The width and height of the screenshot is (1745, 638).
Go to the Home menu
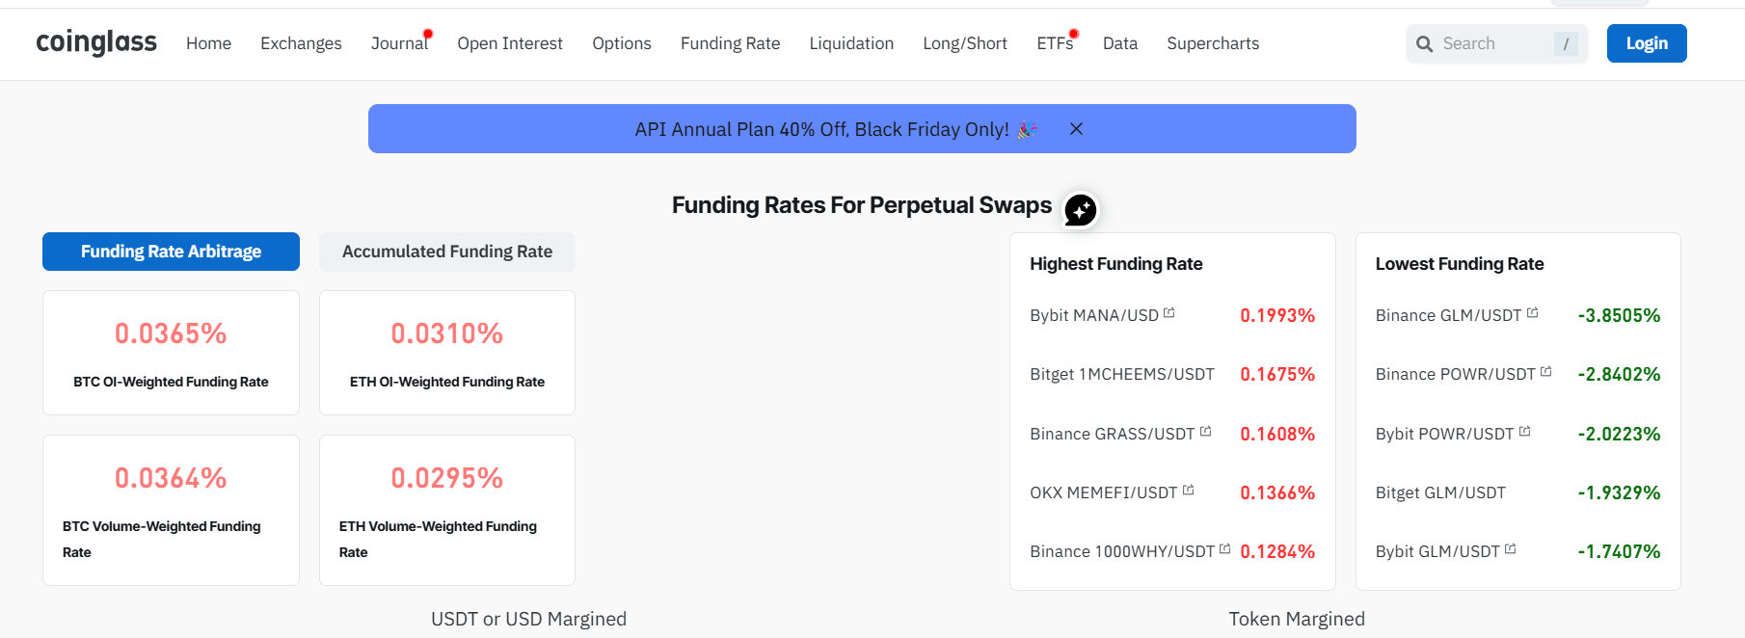coord(208,43)
